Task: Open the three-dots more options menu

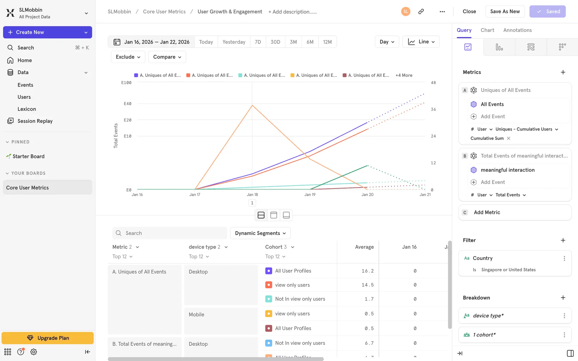Action: pos(442,11)
